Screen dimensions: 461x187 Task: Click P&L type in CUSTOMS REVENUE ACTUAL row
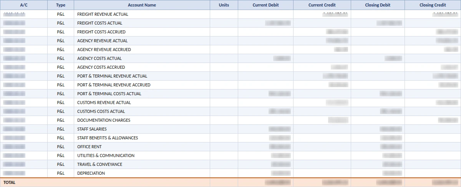[x=61, y=103]
